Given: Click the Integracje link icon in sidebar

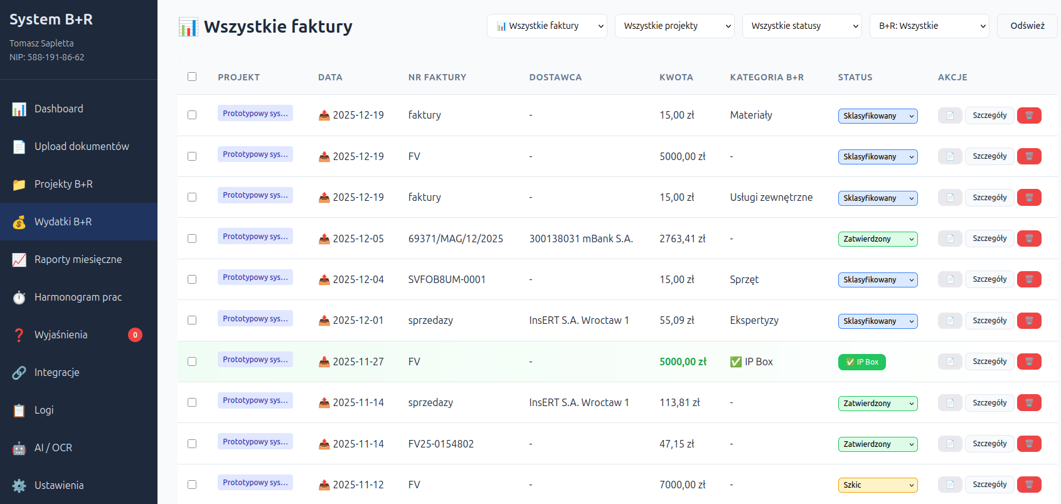Looking at the screenshot, I should (19, 373).
